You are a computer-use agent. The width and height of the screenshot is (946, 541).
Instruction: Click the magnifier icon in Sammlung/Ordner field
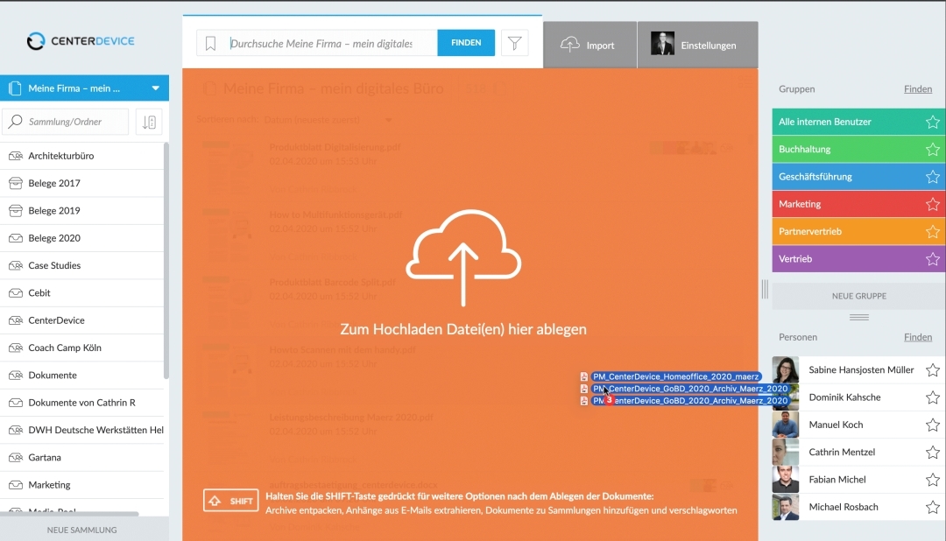(15, 121)
